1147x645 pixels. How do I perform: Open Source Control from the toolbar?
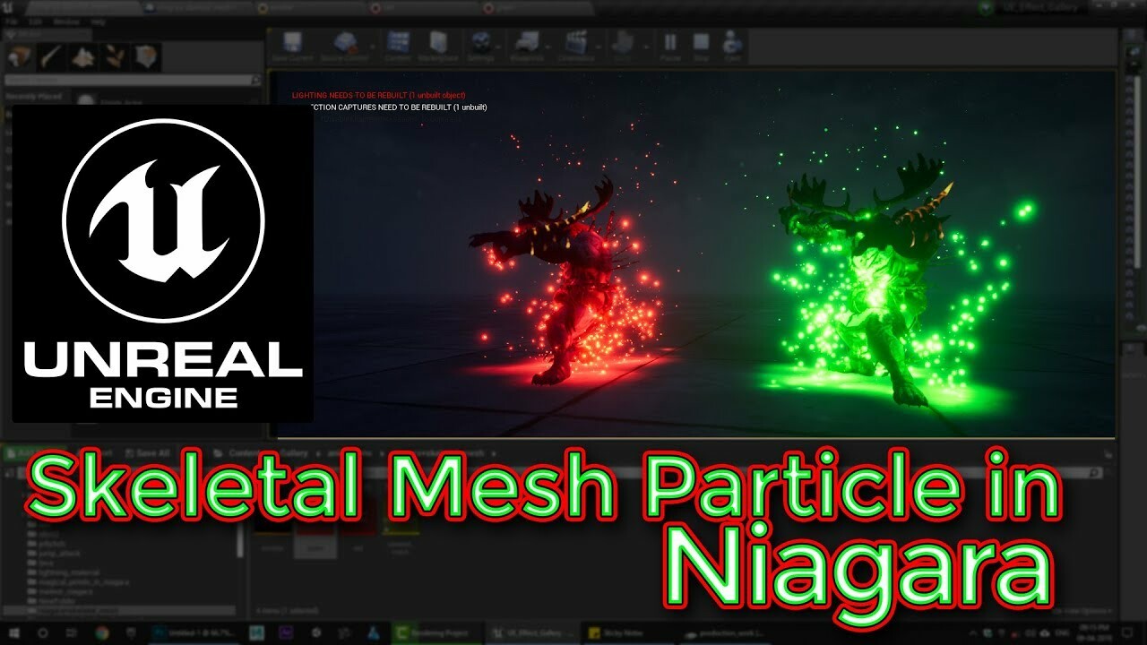[x=344, y=47]
